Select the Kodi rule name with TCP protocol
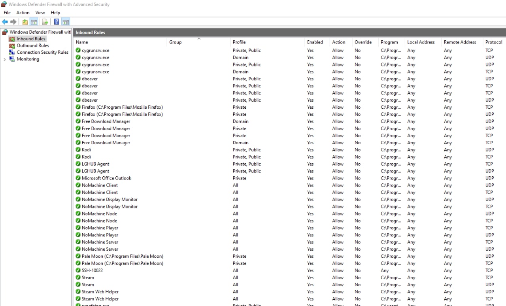Screen dimensions: 506x306 tap(86, 157)
